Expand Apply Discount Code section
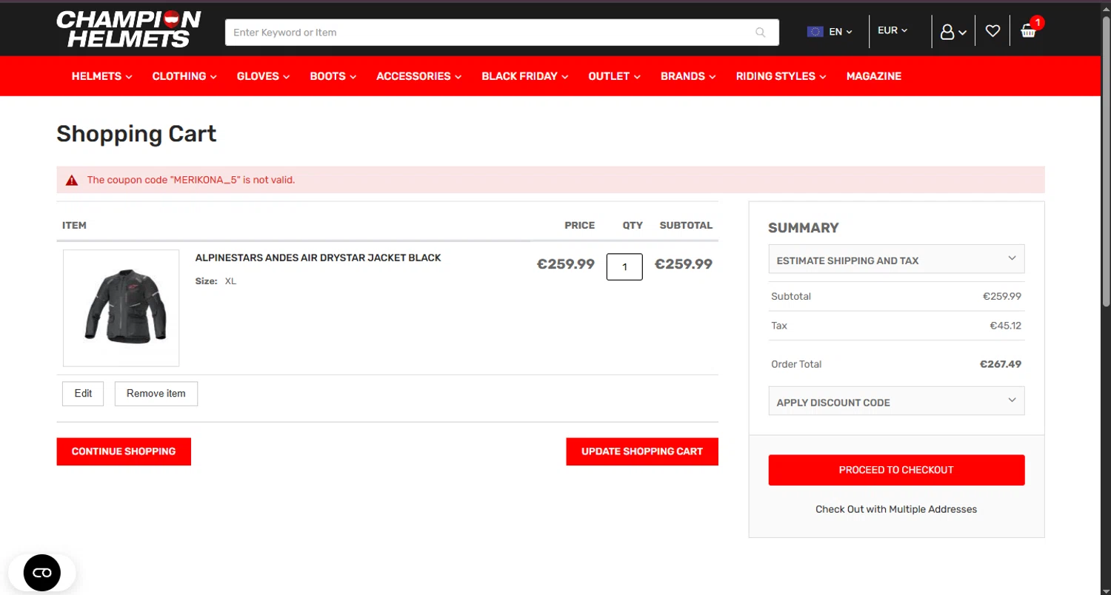1111x595 pixels. pos(896,402)
